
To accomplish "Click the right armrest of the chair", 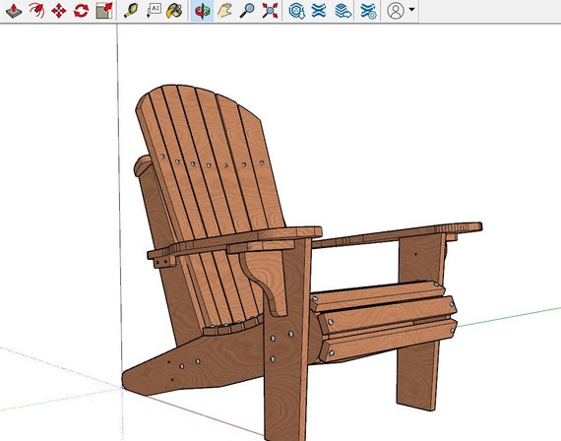I will tap(398, 233).
